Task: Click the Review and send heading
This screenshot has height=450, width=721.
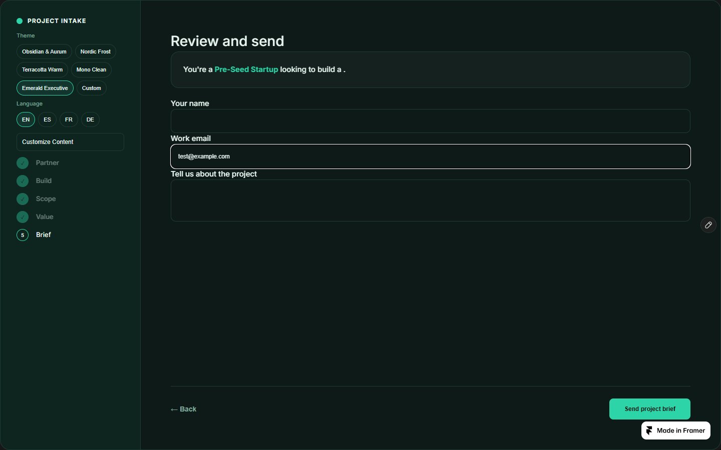Action: (227, 41)
